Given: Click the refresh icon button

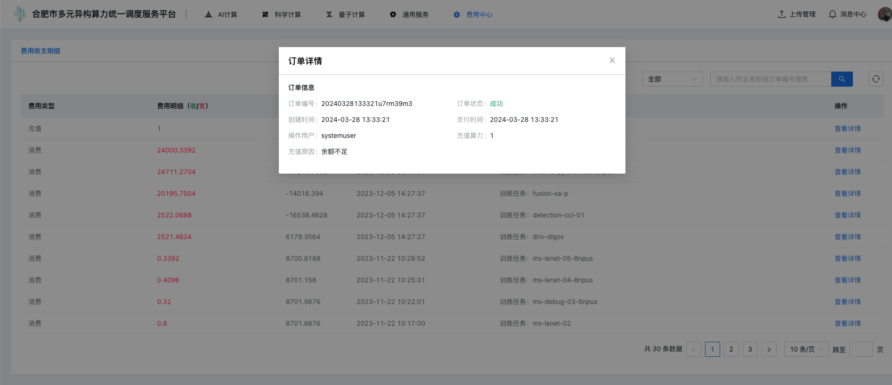Looking at the screenshot, I should click(x=876, y=79).
